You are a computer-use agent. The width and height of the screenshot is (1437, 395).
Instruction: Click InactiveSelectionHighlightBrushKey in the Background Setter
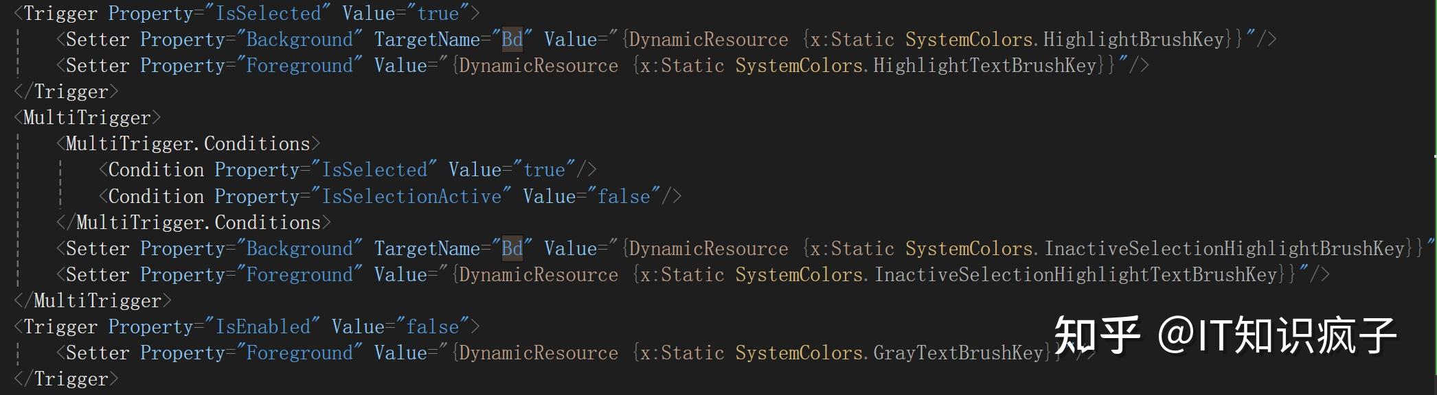point(1225,249)
